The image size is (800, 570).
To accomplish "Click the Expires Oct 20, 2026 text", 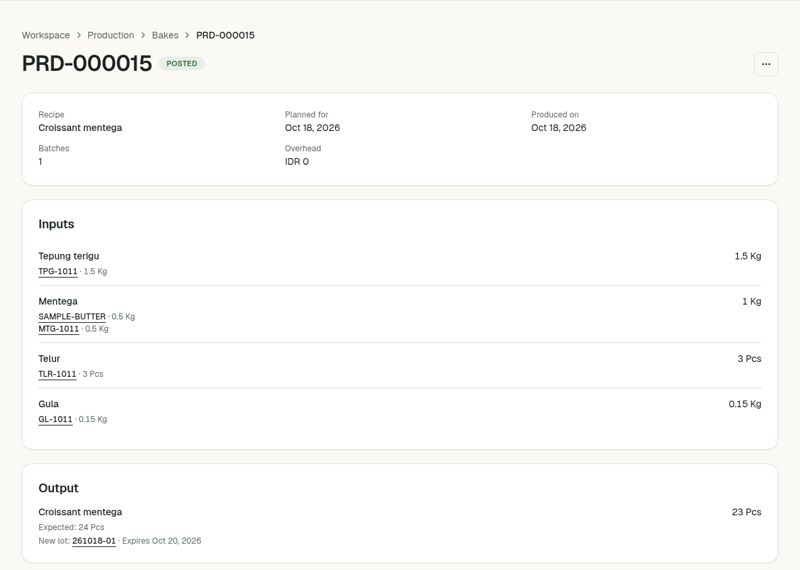I will point(161,541).
